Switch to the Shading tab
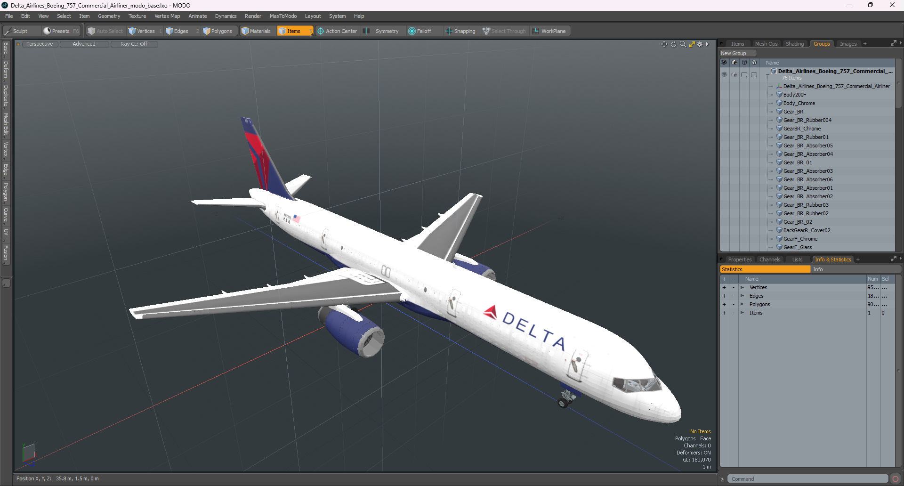This screenshot has width=904, height=486. [795, 44]
